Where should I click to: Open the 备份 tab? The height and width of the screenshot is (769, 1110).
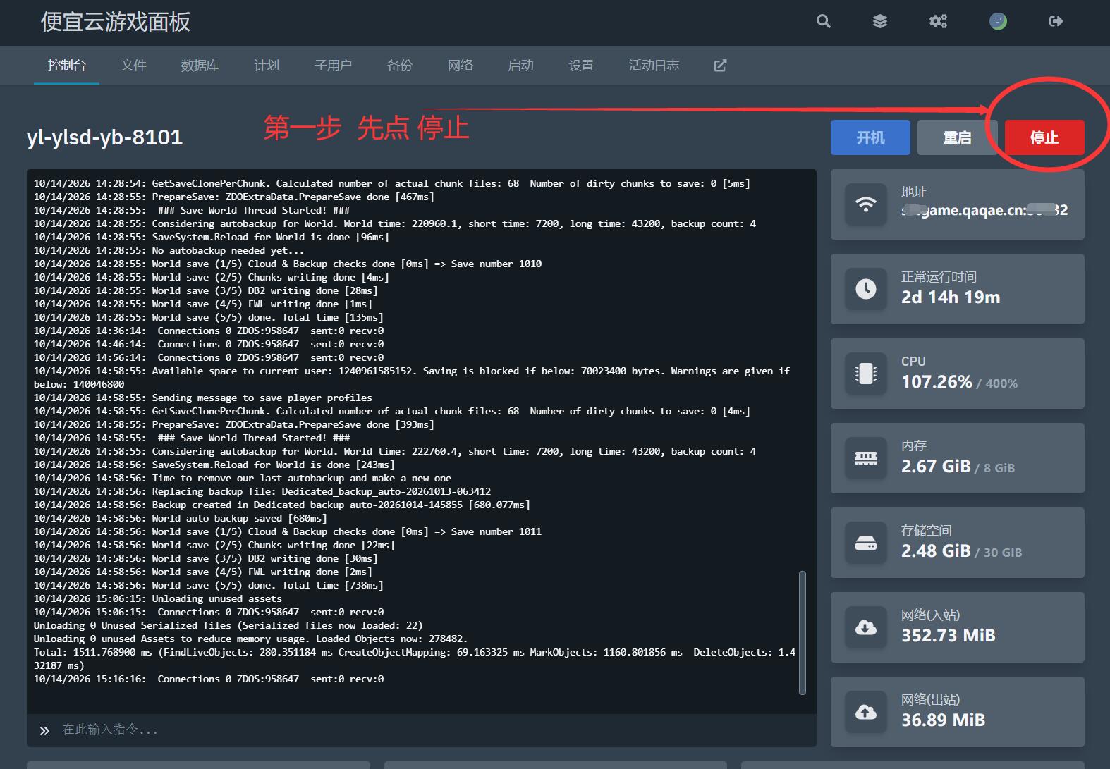coord(400,66)
